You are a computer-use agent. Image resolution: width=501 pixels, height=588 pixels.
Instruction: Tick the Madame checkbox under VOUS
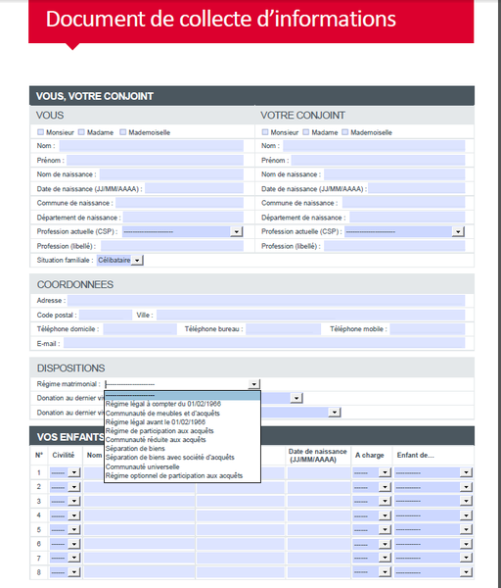[81, 132]
